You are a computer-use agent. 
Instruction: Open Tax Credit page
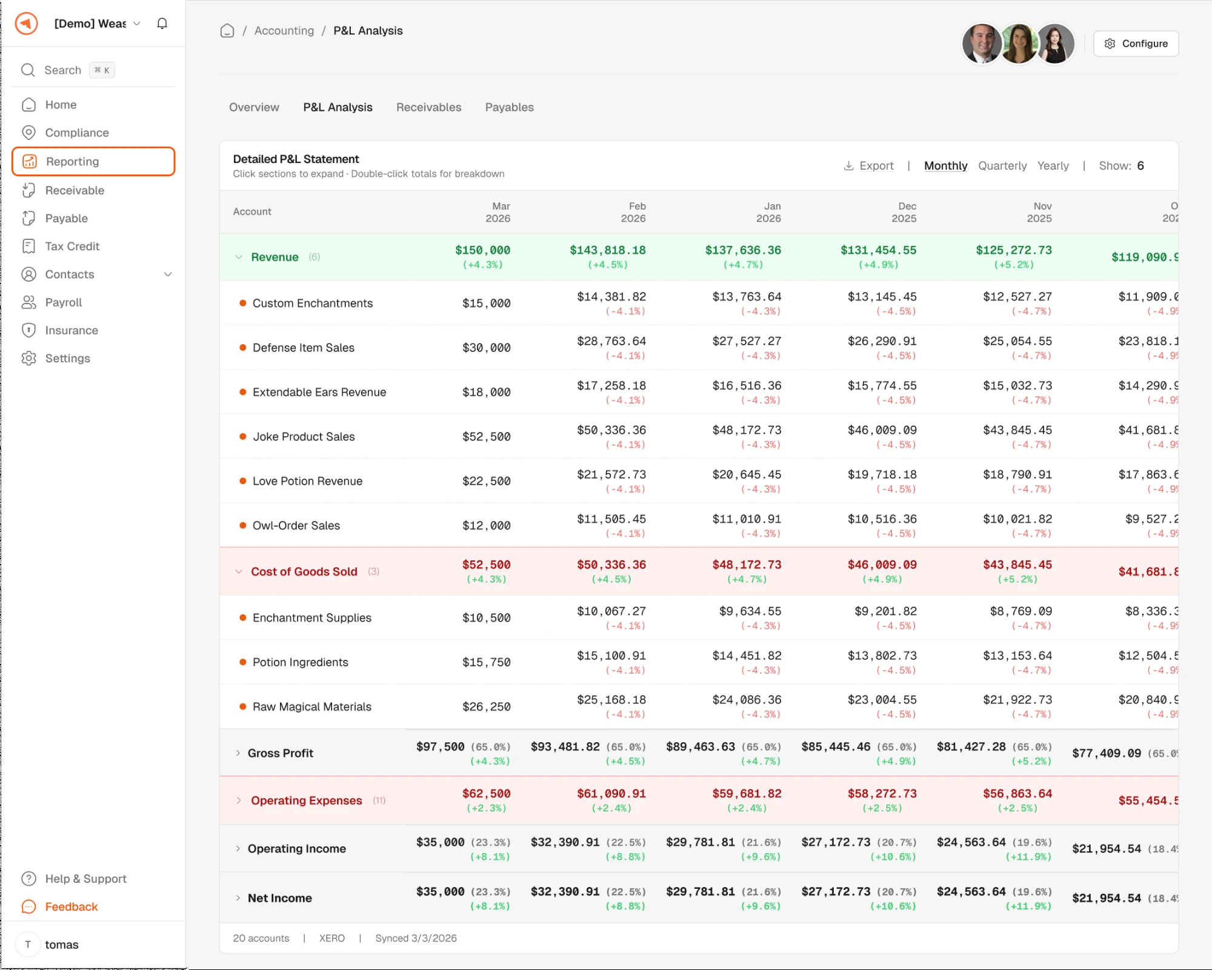coord(93,246)
